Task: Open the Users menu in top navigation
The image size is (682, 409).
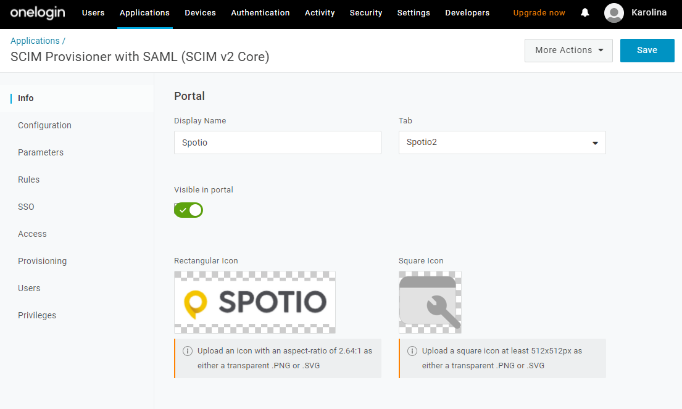Action: click(x=93, y=13)
